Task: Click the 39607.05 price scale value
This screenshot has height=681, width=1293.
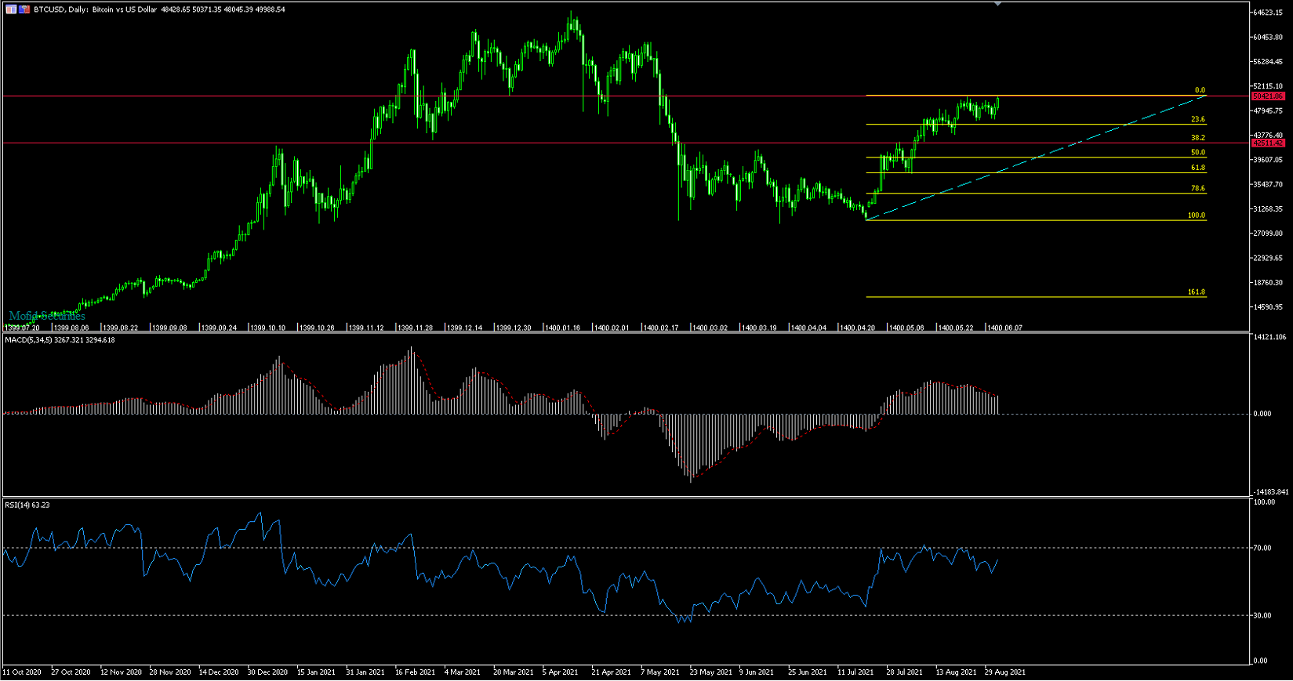Action: 1268,160
